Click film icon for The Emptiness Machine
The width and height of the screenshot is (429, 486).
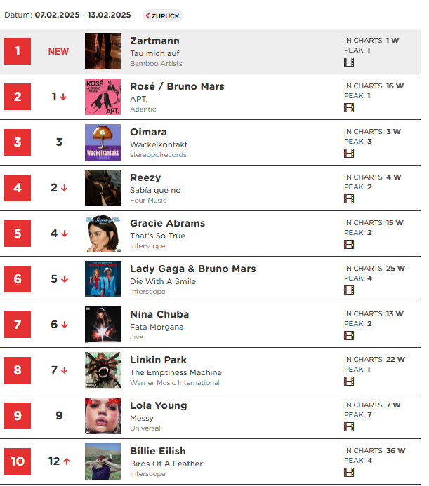click(348, 382)
